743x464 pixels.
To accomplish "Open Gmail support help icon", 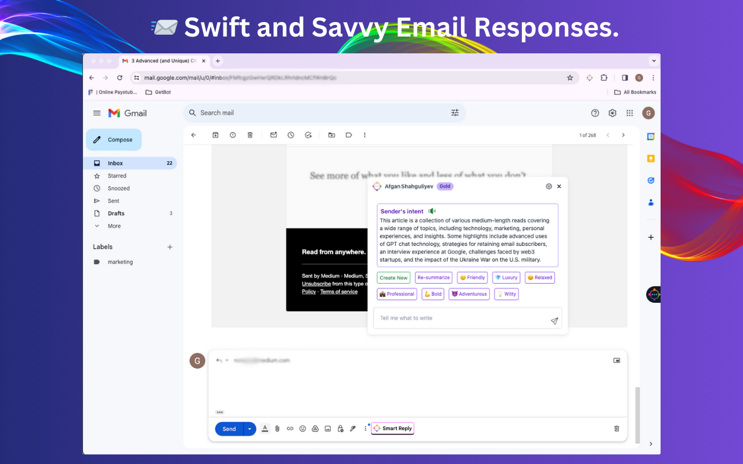I will point(595,113).
